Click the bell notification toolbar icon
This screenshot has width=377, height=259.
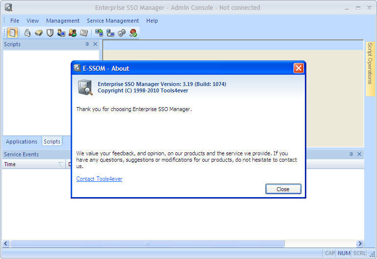click(27, 33)
